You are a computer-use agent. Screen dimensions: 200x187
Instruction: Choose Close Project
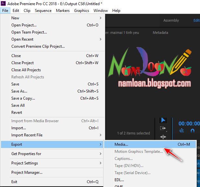[x=53, y=63]
